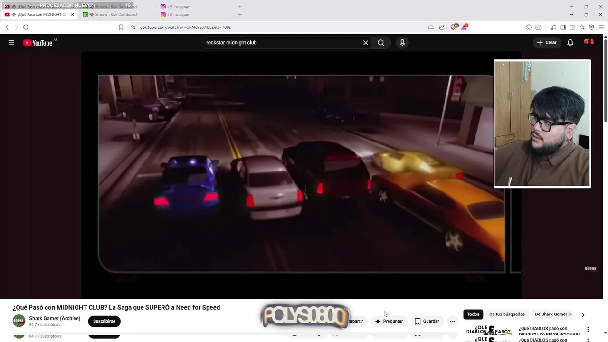Click the video title about MIDNIGHT CLUB
The height and width of the screenshot is (342, 608).
click(116, 307)
